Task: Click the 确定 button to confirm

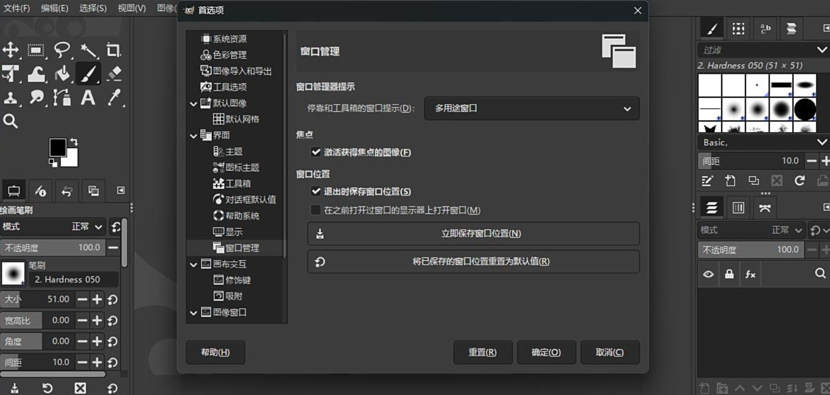Action: (x=546, y=352)
